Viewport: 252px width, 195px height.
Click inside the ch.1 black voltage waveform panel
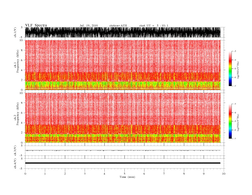click(122, 32)
